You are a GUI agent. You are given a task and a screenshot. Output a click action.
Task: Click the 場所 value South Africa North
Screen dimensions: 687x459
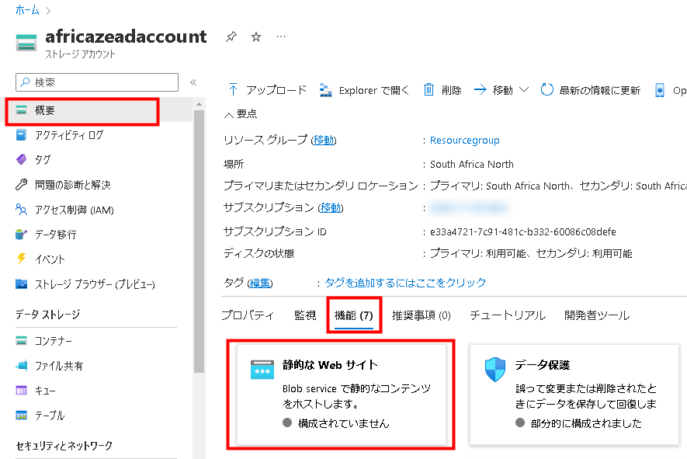[472, 164]
